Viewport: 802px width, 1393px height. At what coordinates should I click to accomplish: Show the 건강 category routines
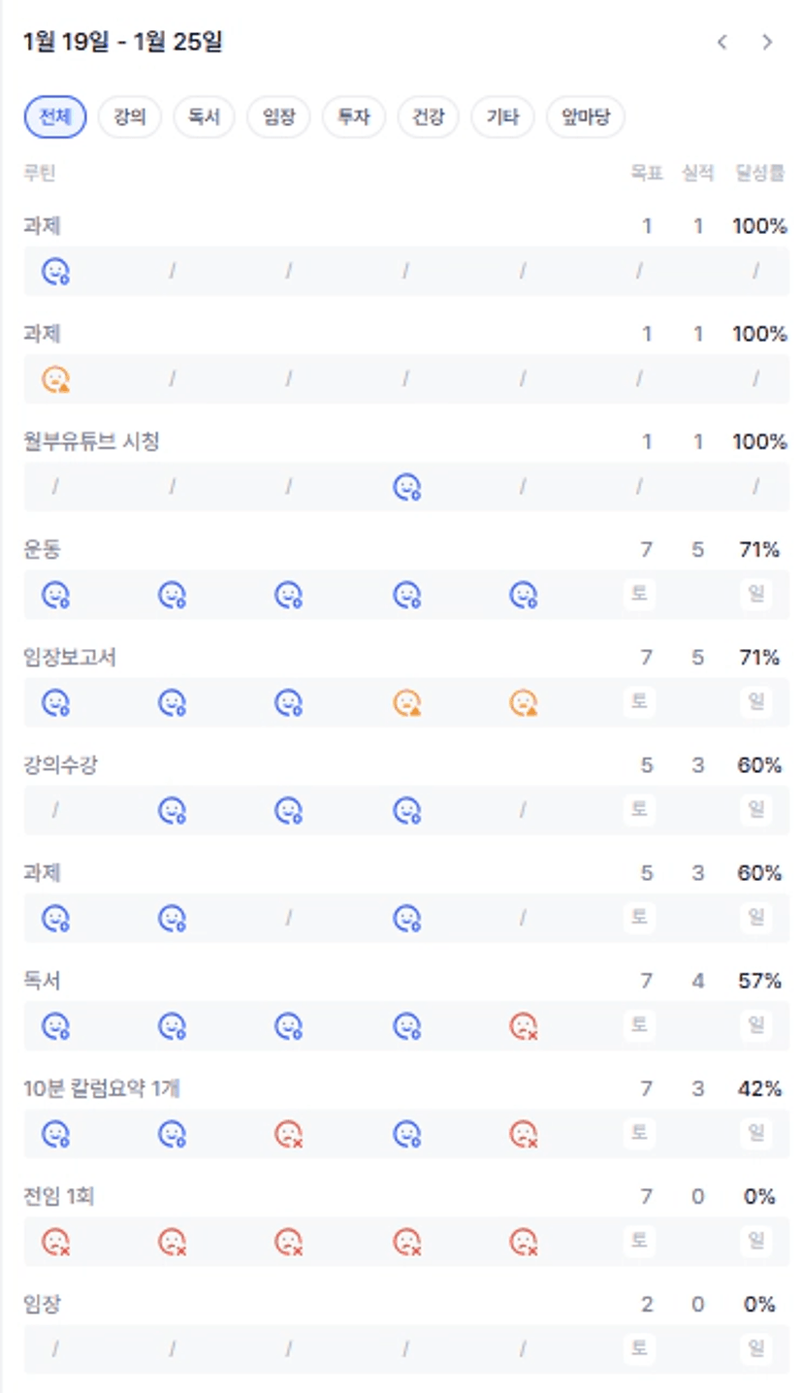[429, 117]
